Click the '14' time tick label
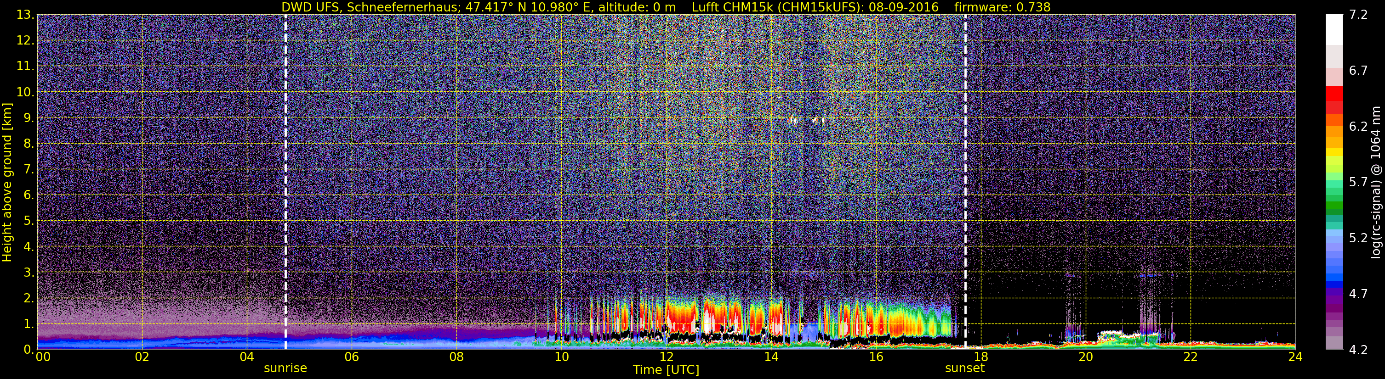This screenshot has height=379, width=1385. tap(770, 357)
